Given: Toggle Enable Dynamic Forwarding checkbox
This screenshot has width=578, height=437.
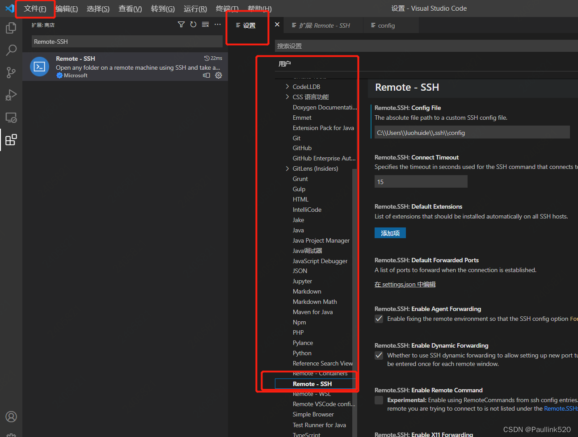Looking at the screenshot, I should tap(379, 355).
